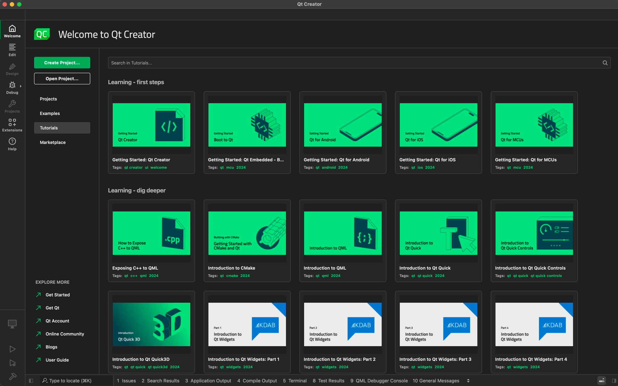Build the project with the hammer icon
The height and width of the screenshot is (386, 618).
click(12, 377)
